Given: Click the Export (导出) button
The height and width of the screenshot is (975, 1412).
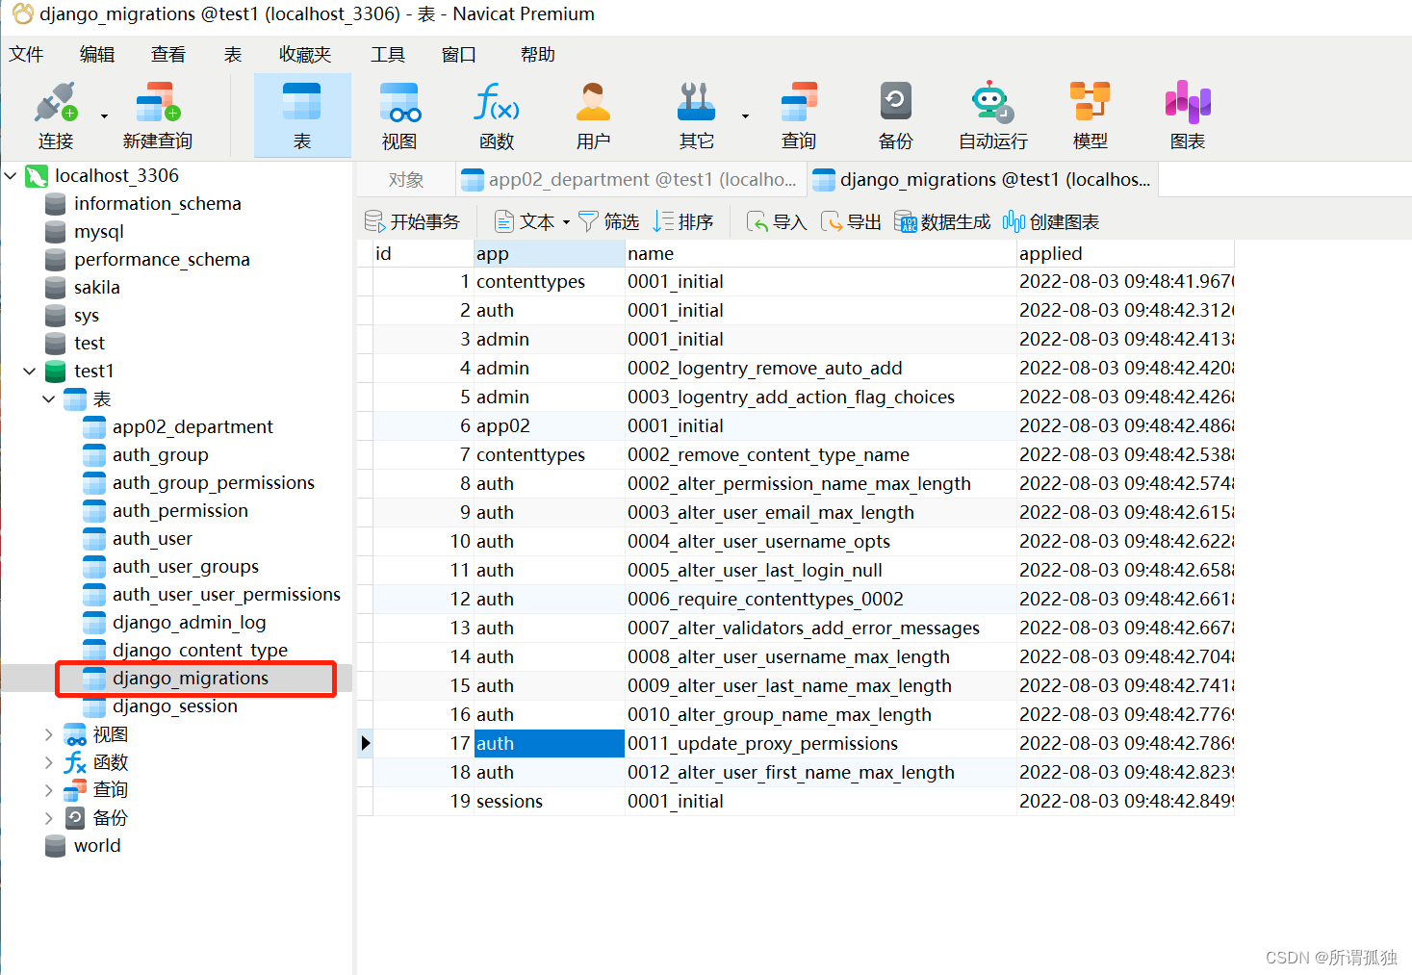Looking at the screenshot, I should point(851,222).
